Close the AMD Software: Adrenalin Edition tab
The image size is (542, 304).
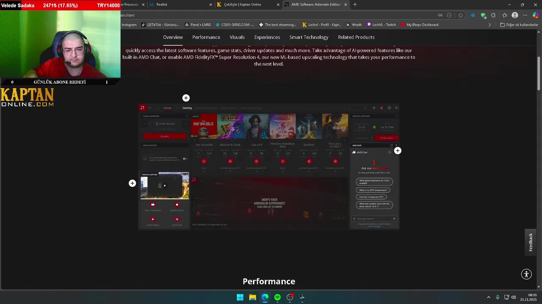tap(346, 5)
